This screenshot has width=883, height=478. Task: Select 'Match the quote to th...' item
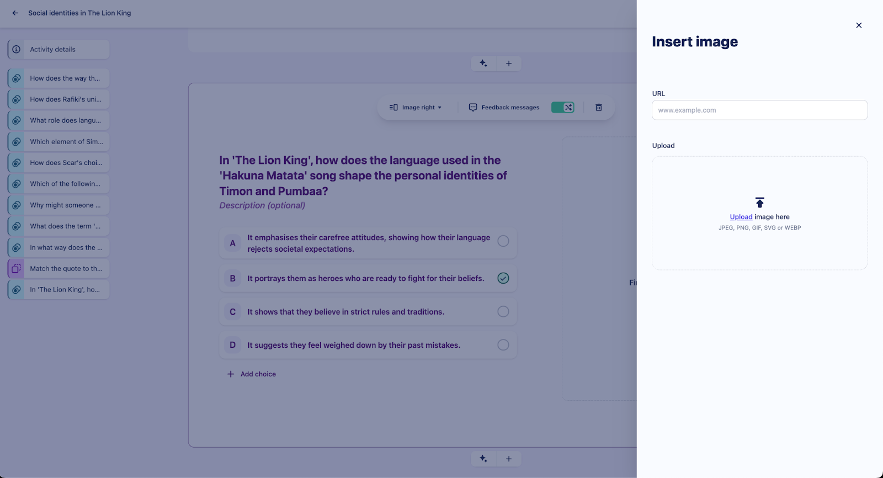pyautogui.click(x=58, y=269)
